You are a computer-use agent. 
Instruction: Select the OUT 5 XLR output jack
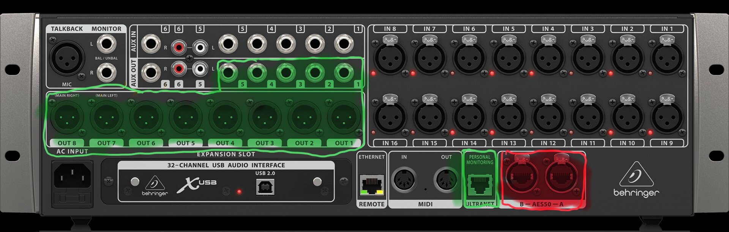pos(186,117)
